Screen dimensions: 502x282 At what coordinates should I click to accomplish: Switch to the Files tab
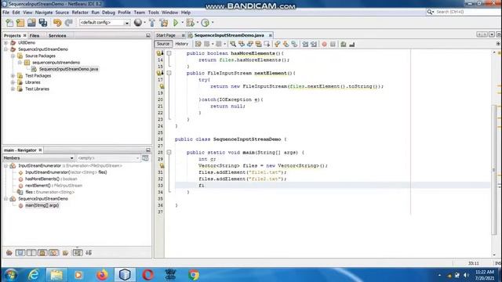tap(35, 35)
